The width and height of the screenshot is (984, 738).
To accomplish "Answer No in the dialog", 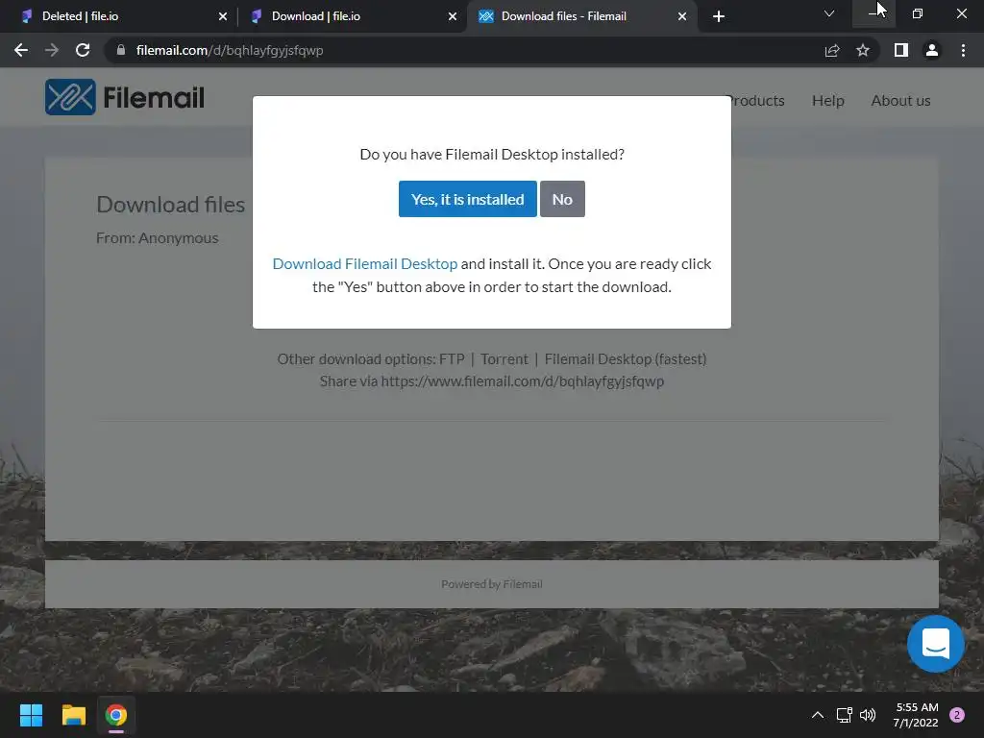I will [x=562, y=199].
